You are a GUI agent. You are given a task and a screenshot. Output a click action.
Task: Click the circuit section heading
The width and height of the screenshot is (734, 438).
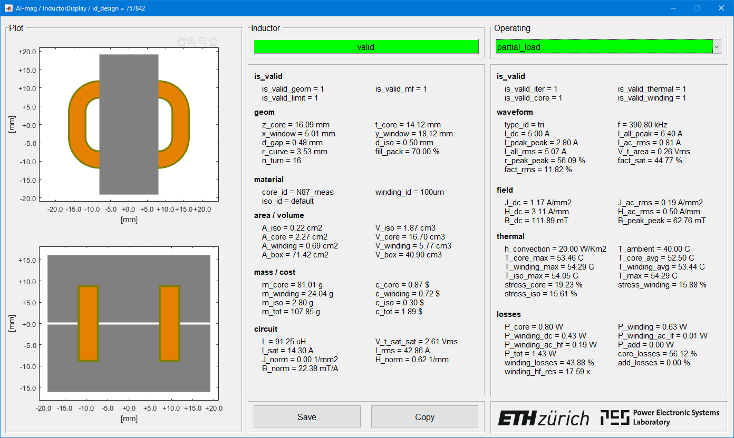point(265,329)
